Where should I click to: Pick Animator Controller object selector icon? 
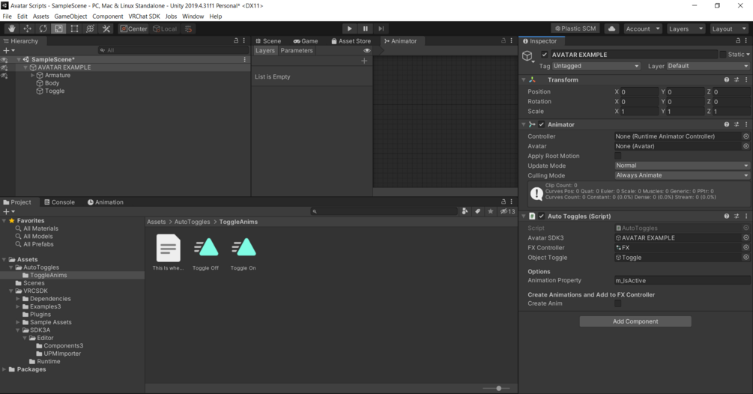746,136
